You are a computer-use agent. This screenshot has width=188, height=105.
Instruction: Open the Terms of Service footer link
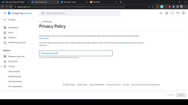tap(114, 85)
